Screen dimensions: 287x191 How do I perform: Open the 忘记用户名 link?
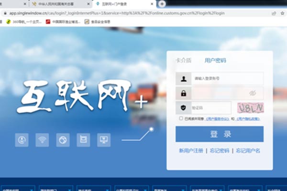pos(248,150)
